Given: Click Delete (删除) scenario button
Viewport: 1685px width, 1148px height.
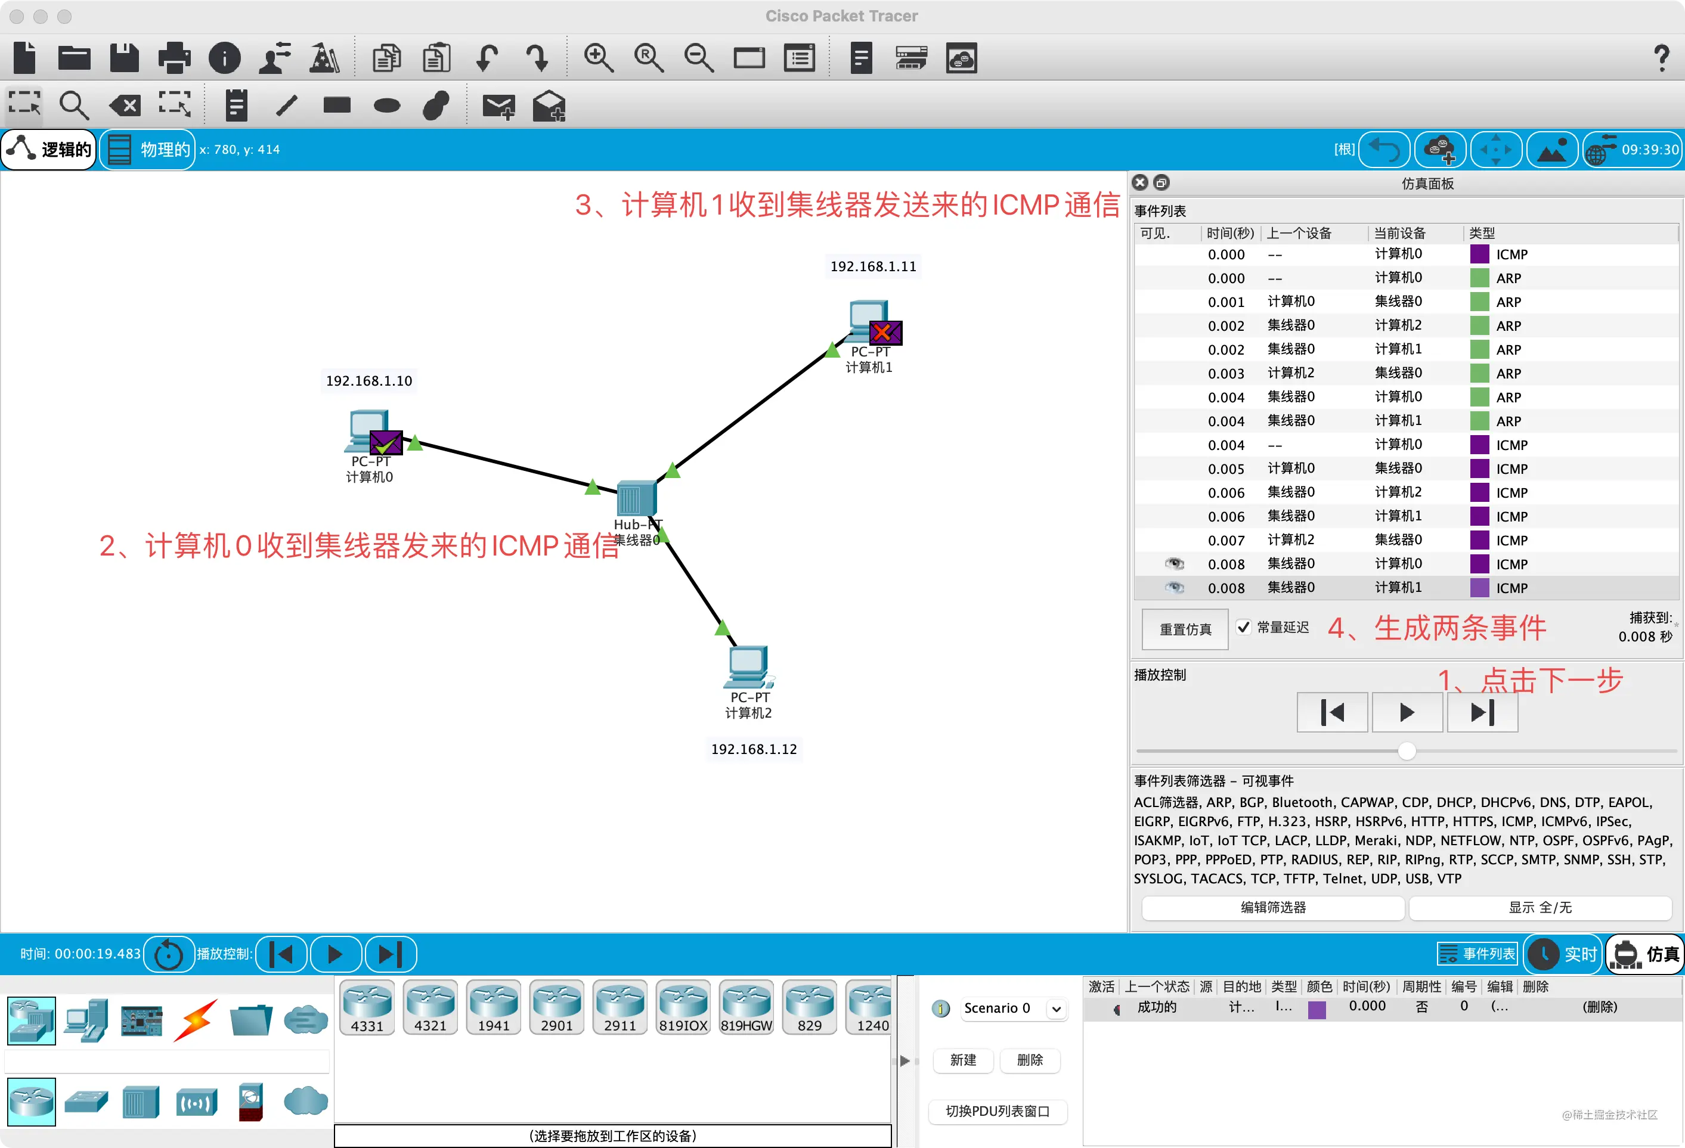Looking at the screenshot, I should pyautogui.click(x=1030, y=1060).
